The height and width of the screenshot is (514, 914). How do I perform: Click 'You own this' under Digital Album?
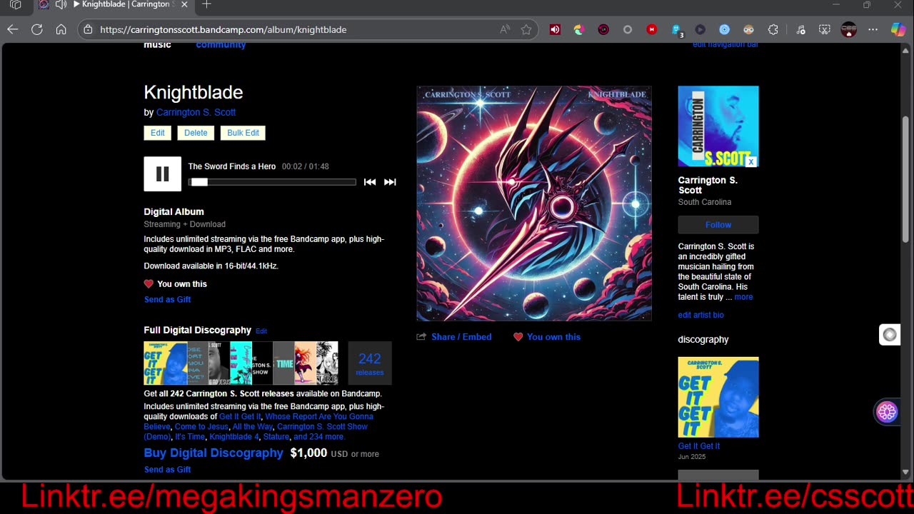coord(182,284)
